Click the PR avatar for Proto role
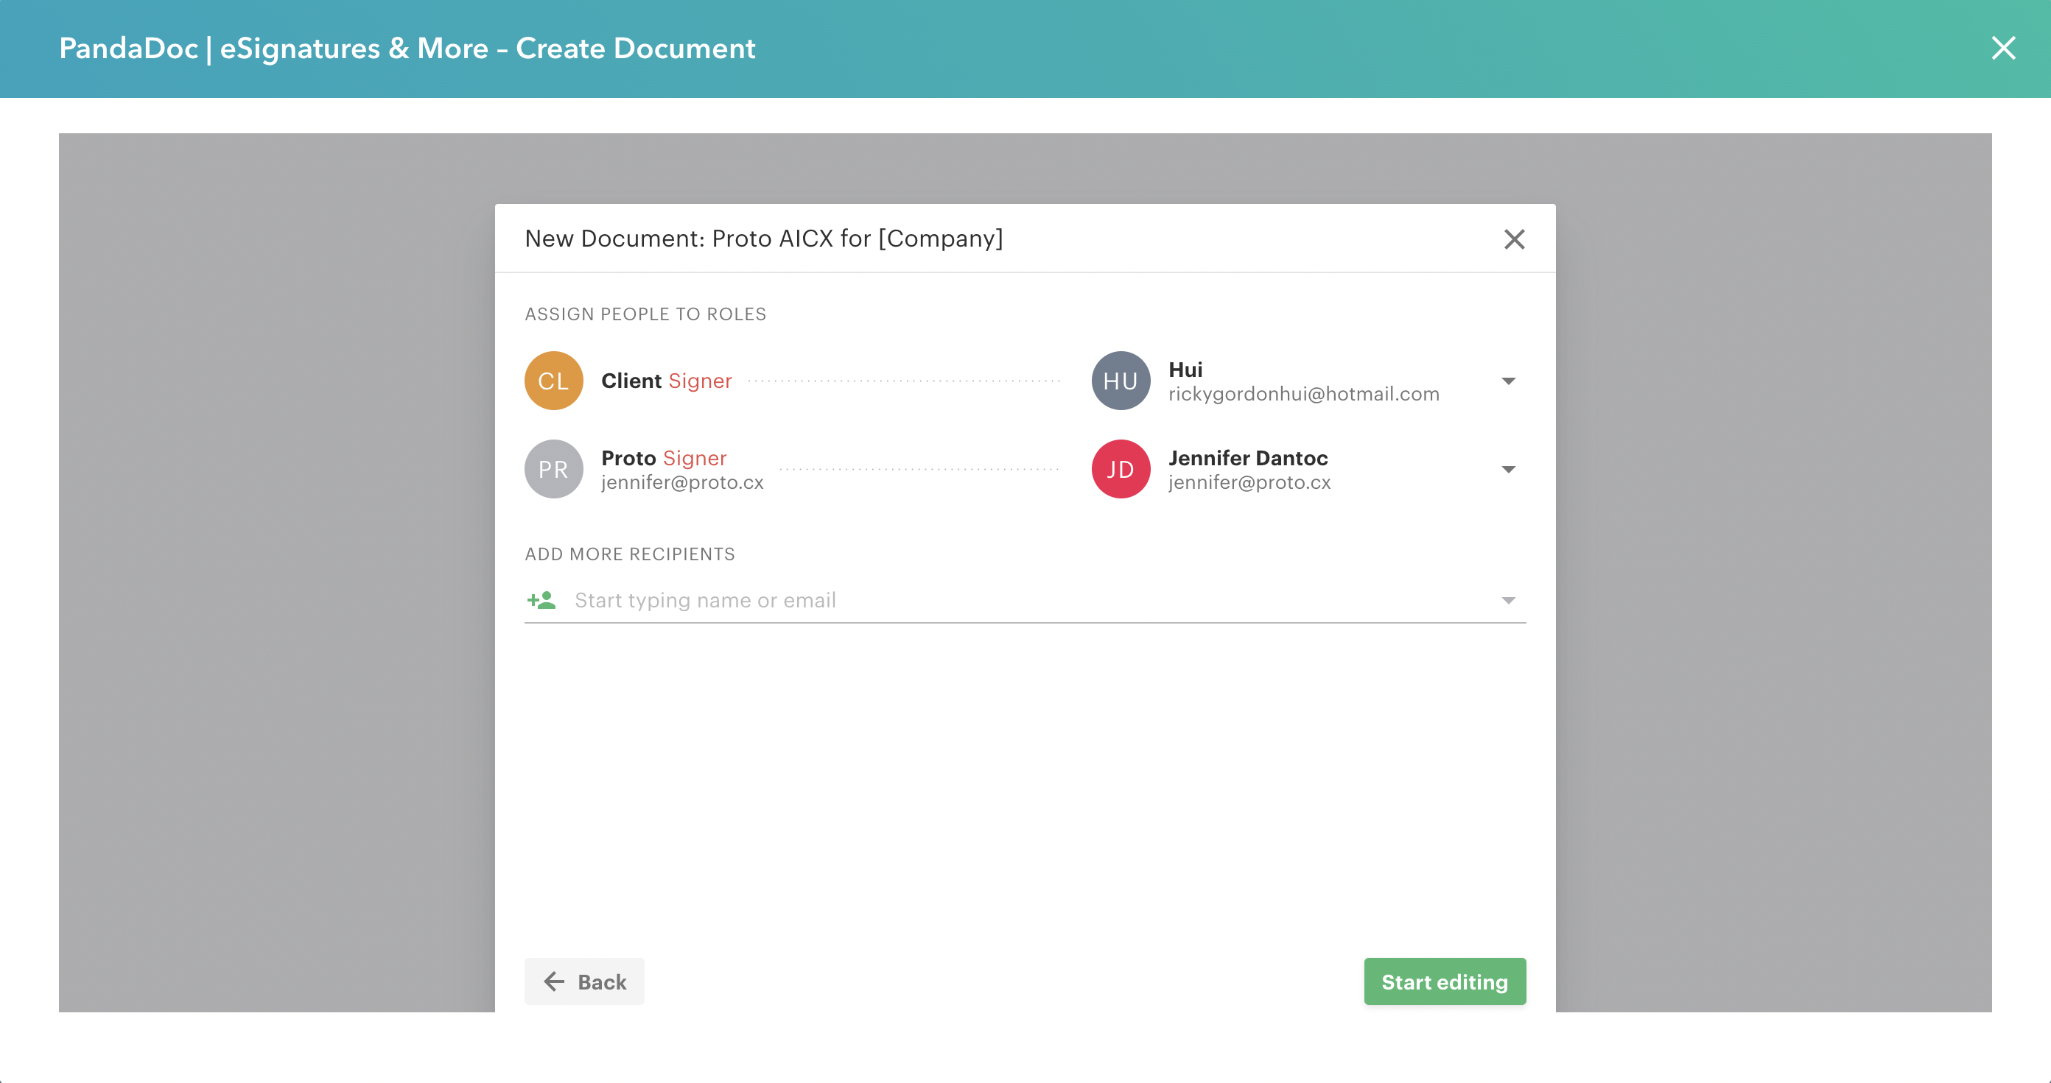Image resolution: width=2051 pixels, height=1083 pixels. 553,469
